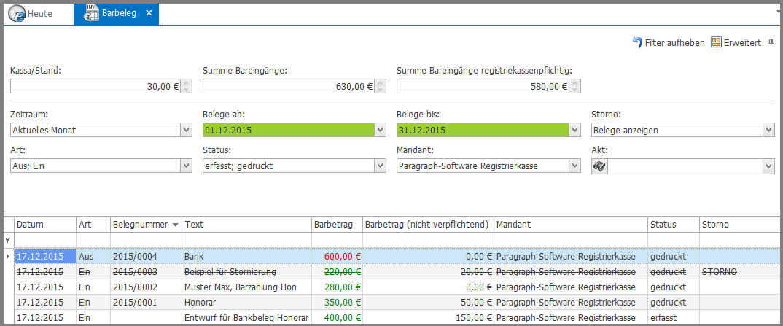Click the Akt binoculars search icon
Image resolution: width=783 pixels, height=326 pixels.
coord(599,167)
